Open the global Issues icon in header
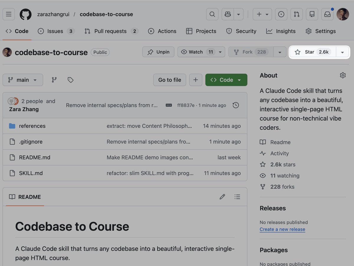This screenshot has height=266, width=354. point(281,14)
